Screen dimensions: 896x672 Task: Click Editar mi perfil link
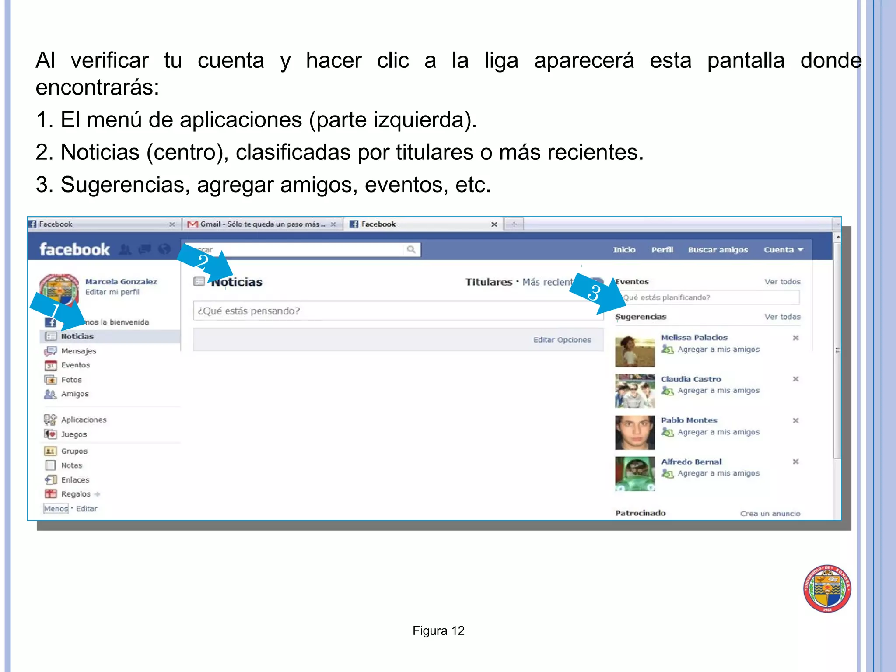[112, 292]
